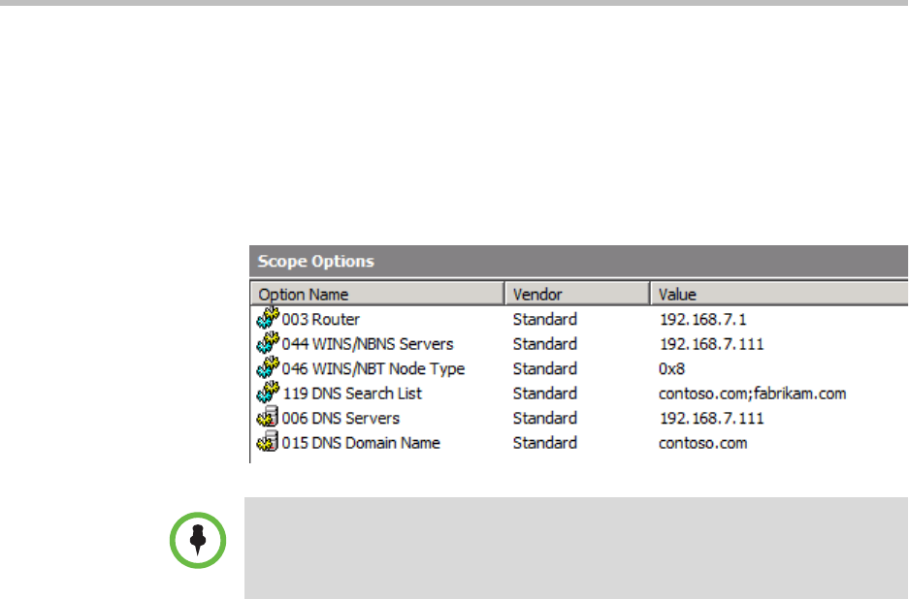Click Standard vendor in DNS Search List row
Image resolution: width=909 pixels, height=599 pixels.
point(545,394)
